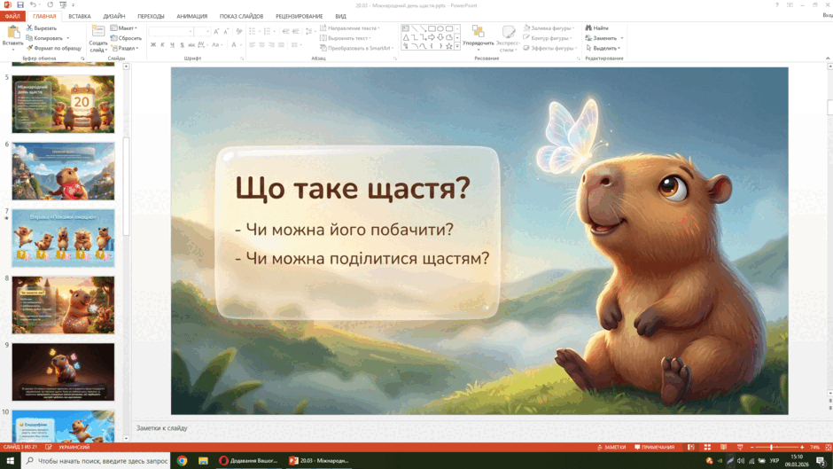Screen dimensions: 833x469
Task: Undo the last action
Action: 33,4
